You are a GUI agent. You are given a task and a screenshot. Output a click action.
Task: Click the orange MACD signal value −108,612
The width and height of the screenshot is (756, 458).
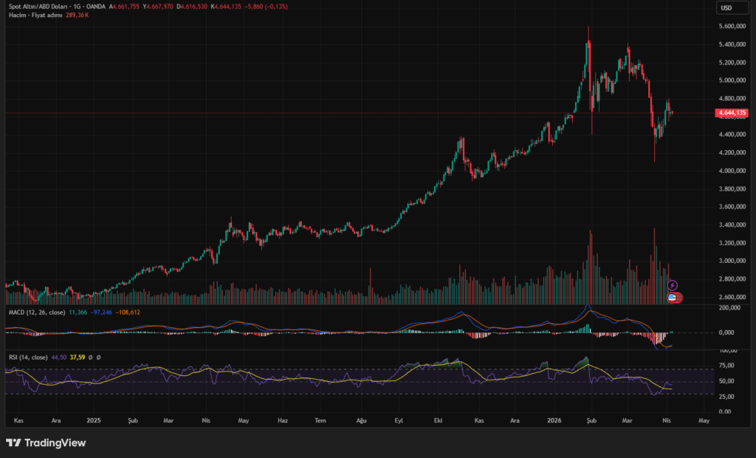tap(126, 312)
